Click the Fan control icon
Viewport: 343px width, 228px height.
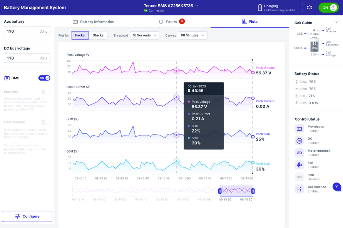tap(299, 165)
